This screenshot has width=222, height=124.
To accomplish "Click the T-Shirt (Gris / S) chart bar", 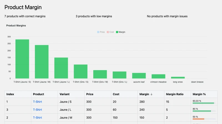I will pyautogui.click(x=80, y=71).
